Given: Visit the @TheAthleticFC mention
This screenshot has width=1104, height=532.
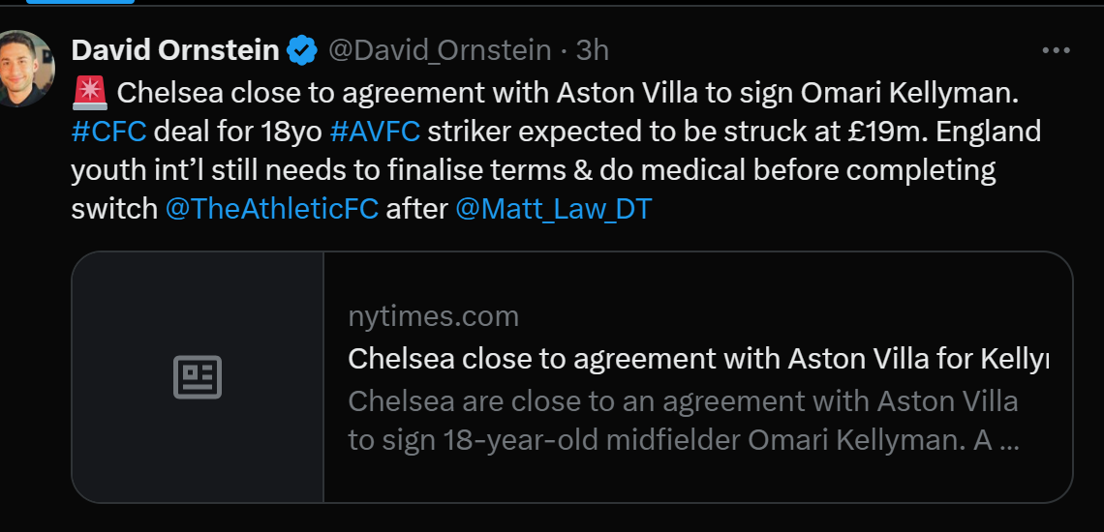Looking at the screenshot, I should pyautogui.click(x=271, y=208).
